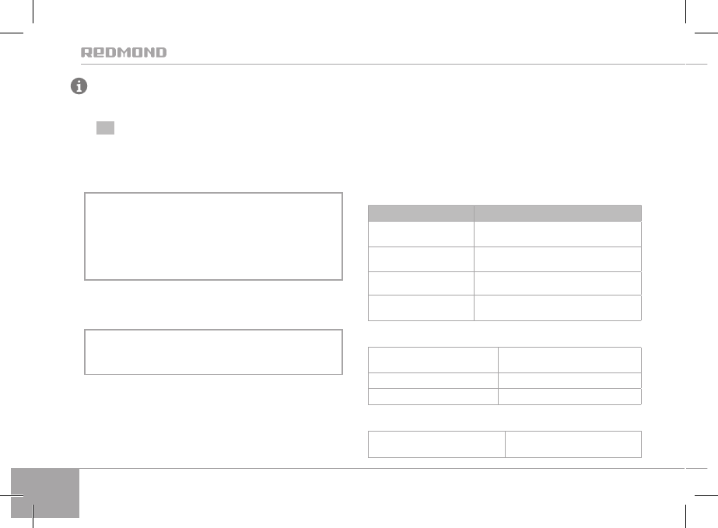Click the gray header's right cell in the top table

[558, 212]
